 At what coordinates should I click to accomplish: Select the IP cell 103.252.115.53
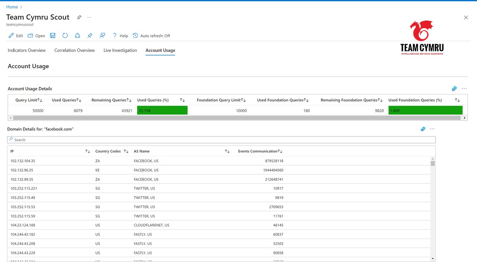(23, 207)
